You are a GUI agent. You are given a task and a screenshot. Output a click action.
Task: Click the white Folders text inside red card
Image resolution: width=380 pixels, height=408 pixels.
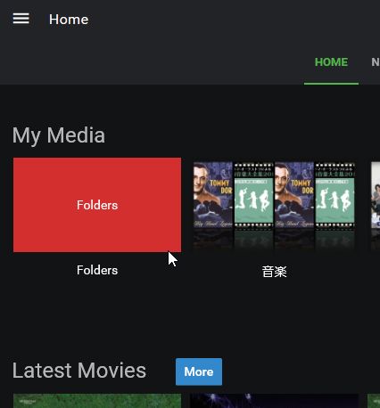[97, 205]
